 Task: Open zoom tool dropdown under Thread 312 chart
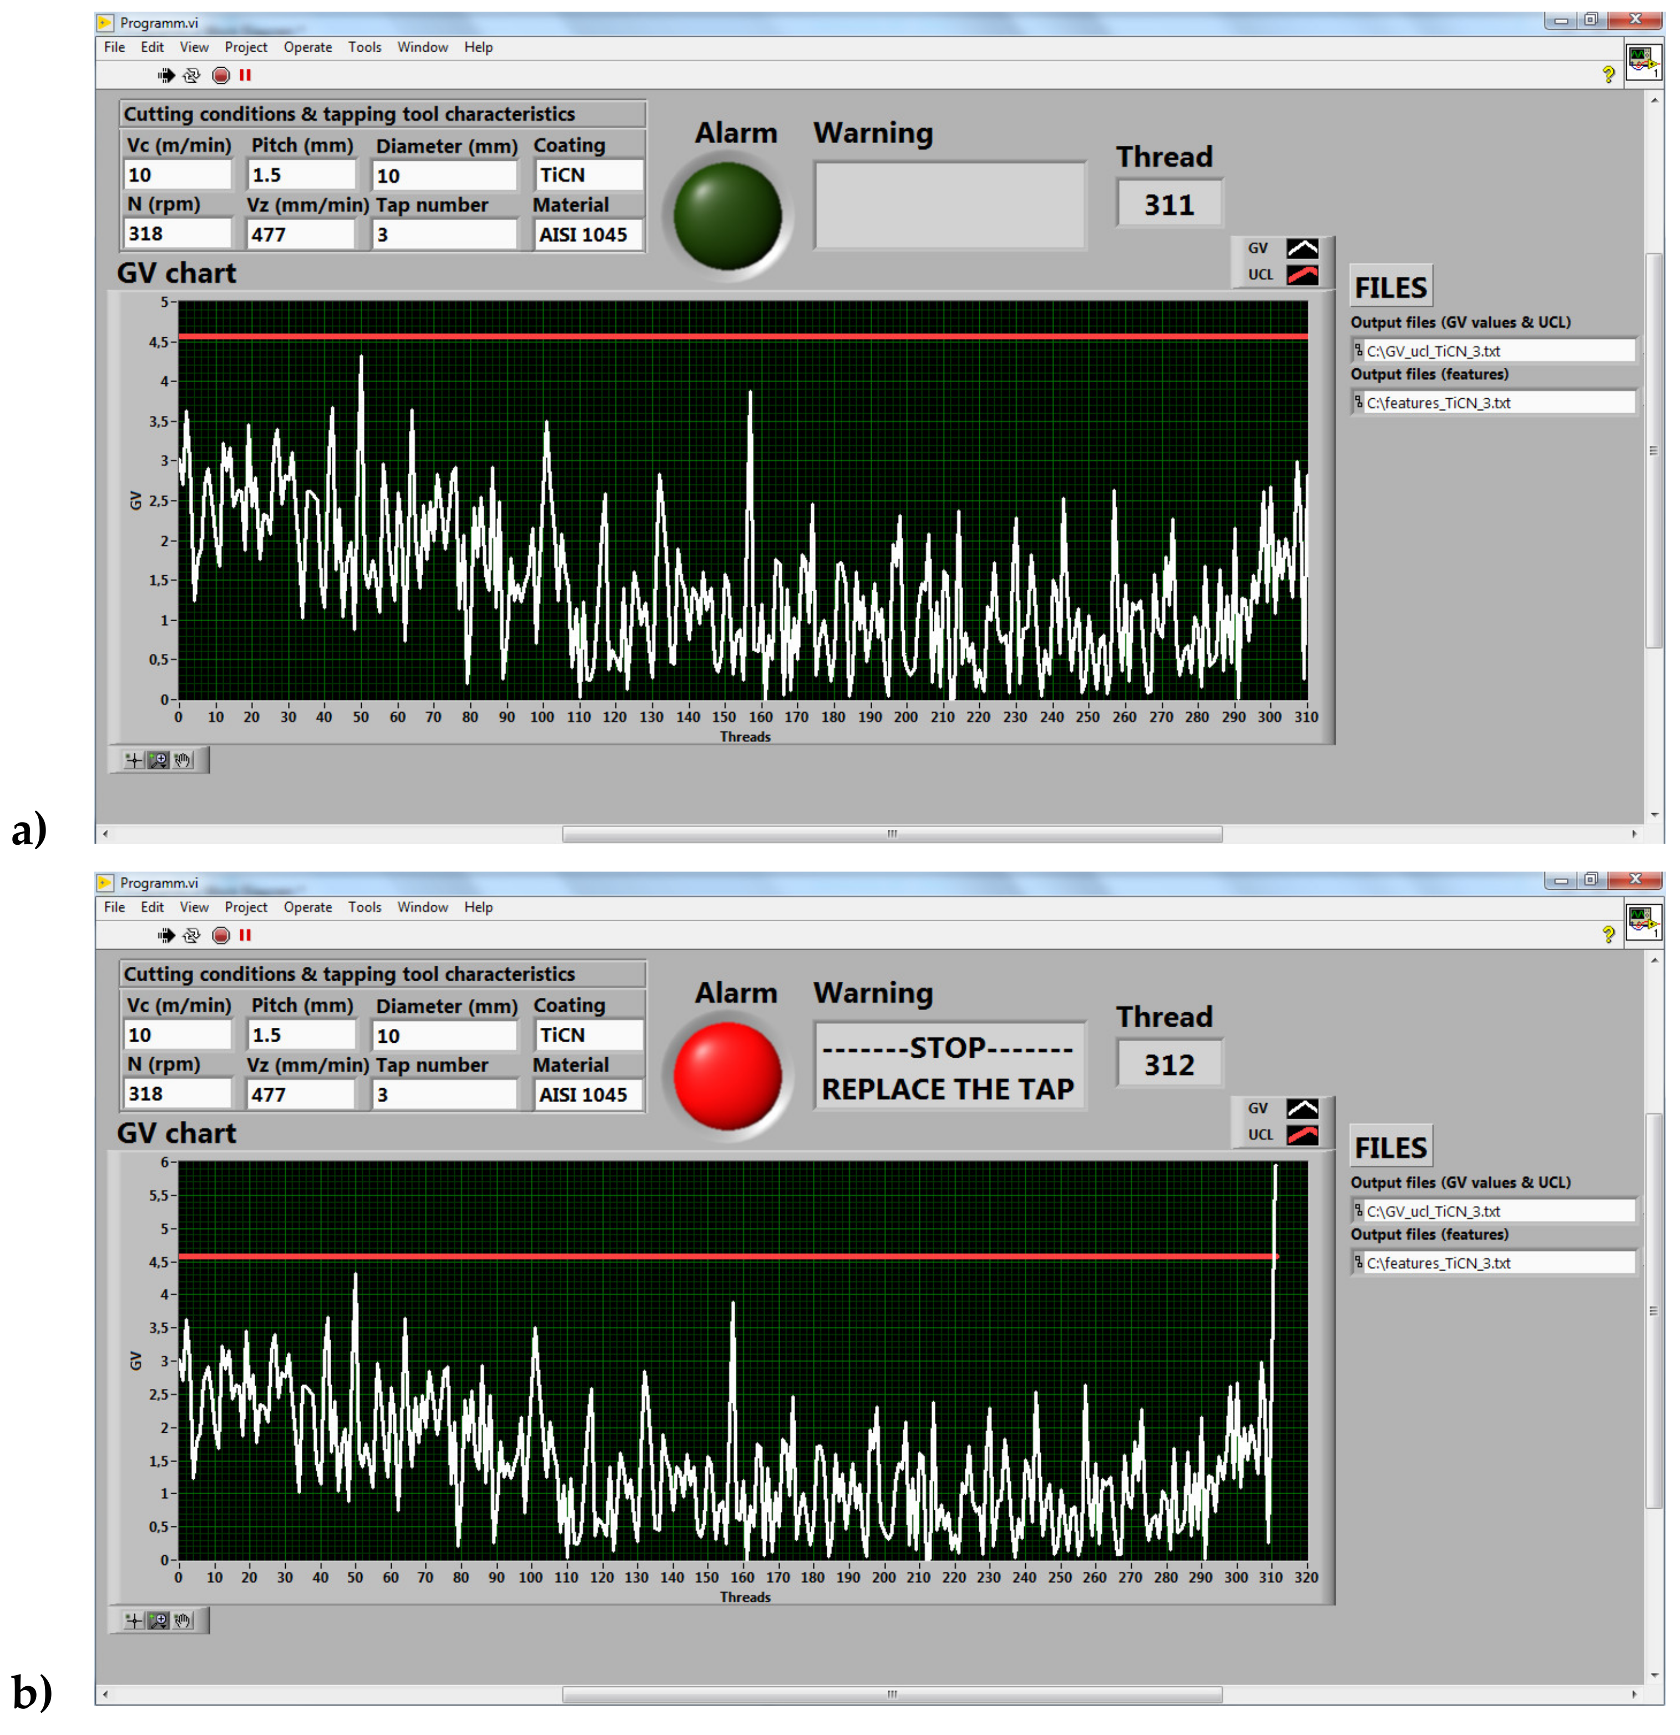tap(159, 1621)
